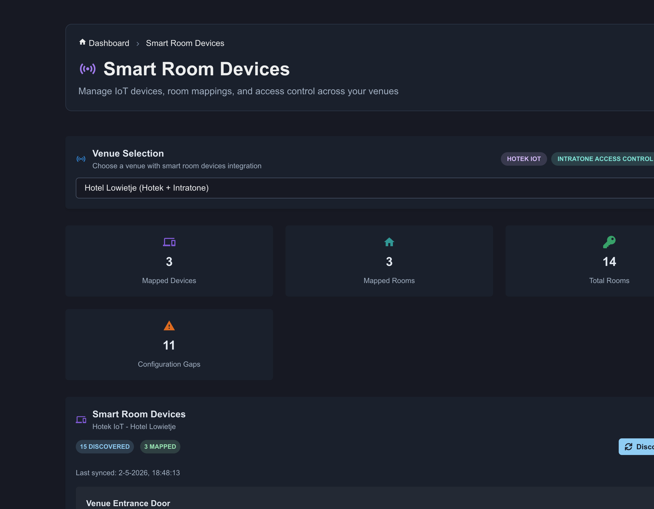Click the Smart Room Devices section heading

[x=139, y=414]
